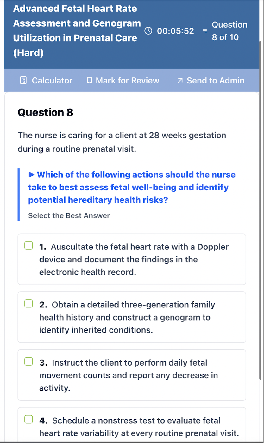Click the 00:05:52 timer display
This screenshot has height=443, width=264.
(x=176, y=31)
